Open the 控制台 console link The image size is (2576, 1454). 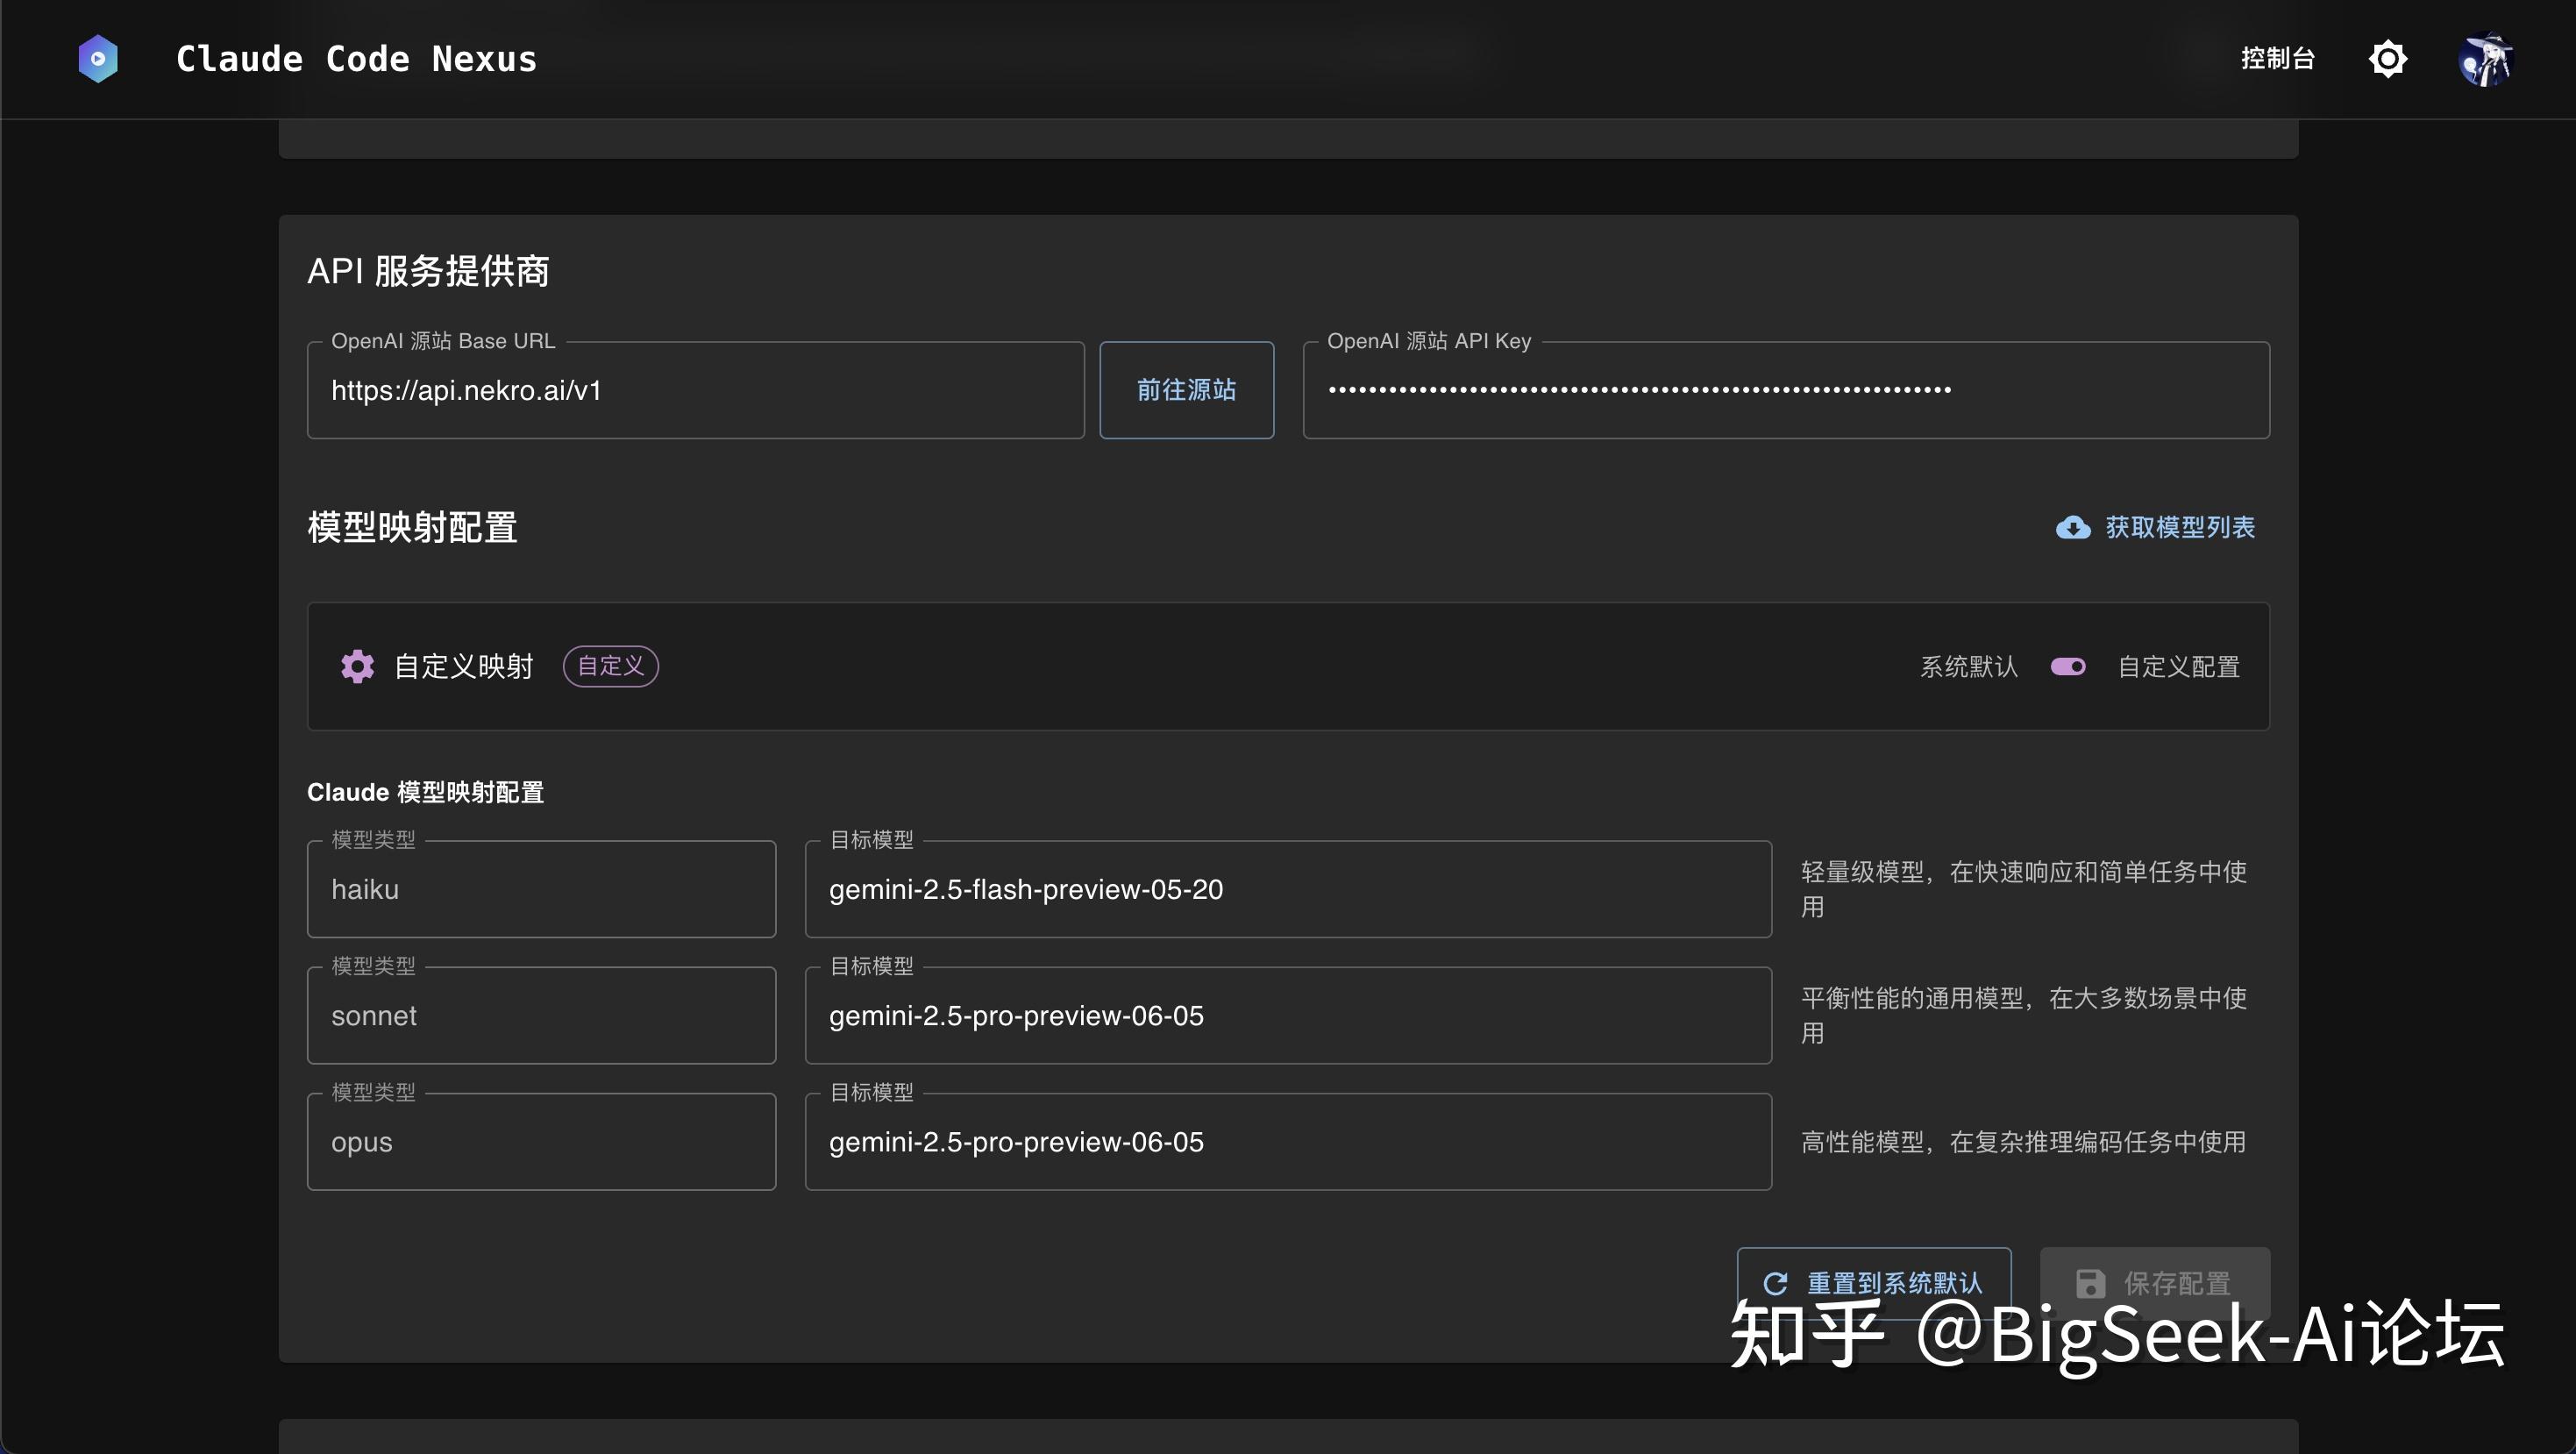point(2277,59)
